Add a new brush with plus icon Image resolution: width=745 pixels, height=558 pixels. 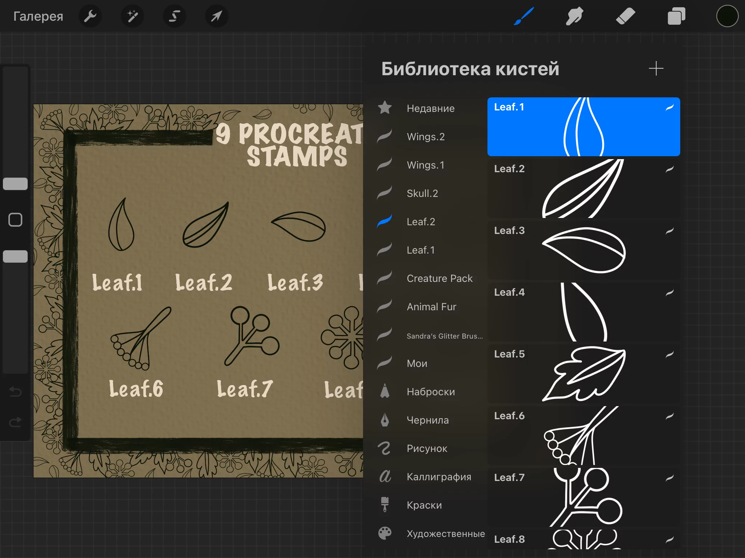pyautogui.click(x=656, y=68)
